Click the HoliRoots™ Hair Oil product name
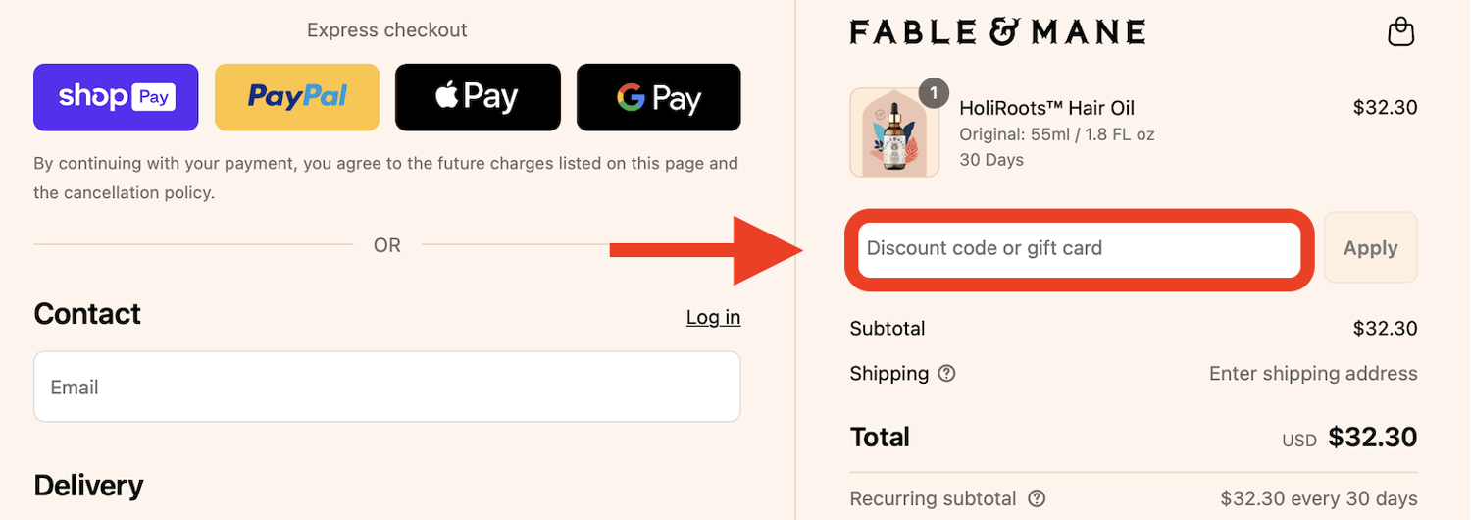1471x520 pixels. coord(1046,108)
